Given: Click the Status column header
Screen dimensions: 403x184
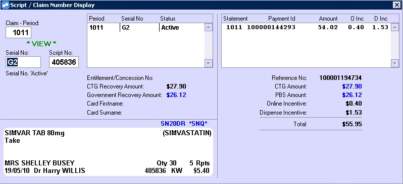Looking at the screenshot, I should coord(168,19).
